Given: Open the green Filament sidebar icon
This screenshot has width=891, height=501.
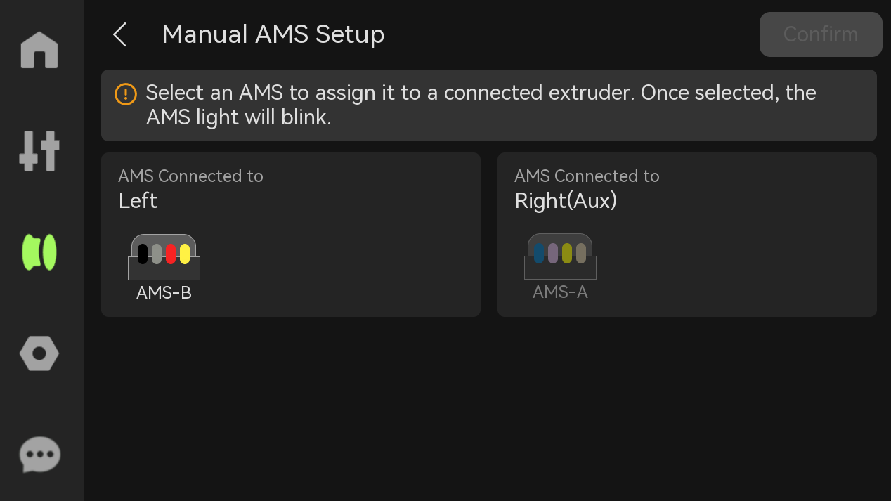Looking at the screenshot, I should [x=39, y=252].
